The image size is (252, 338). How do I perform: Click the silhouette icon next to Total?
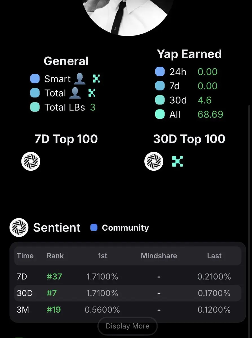(x=75, y=93)
